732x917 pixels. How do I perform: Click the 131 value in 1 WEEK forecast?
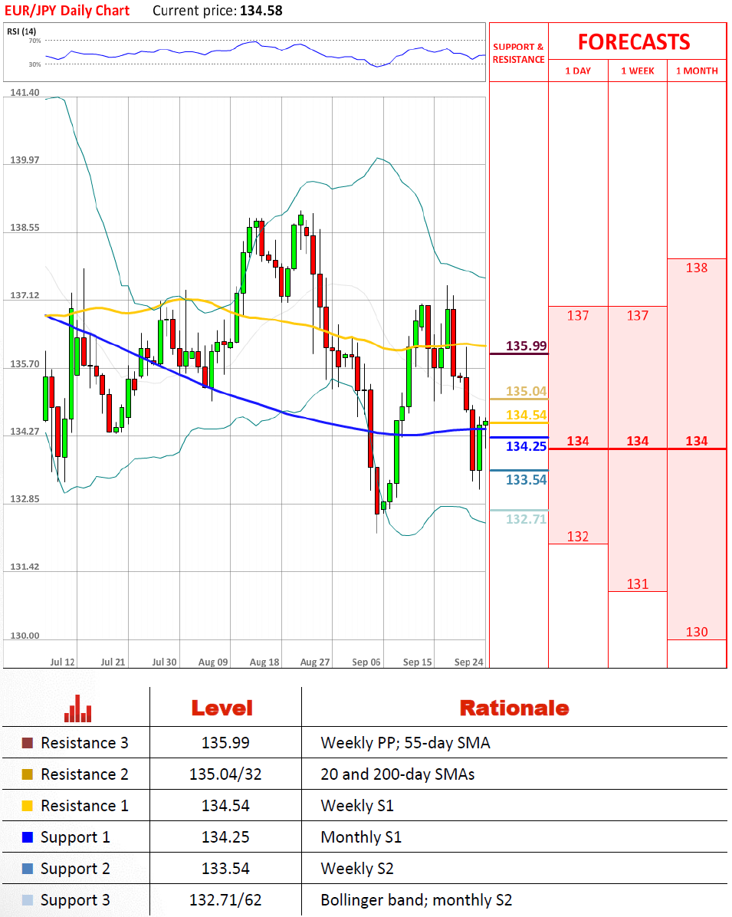638,584
